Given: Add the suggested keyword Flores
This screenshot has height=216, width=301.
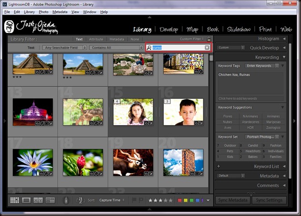Looking at the screenshot, I should (228, 116).
